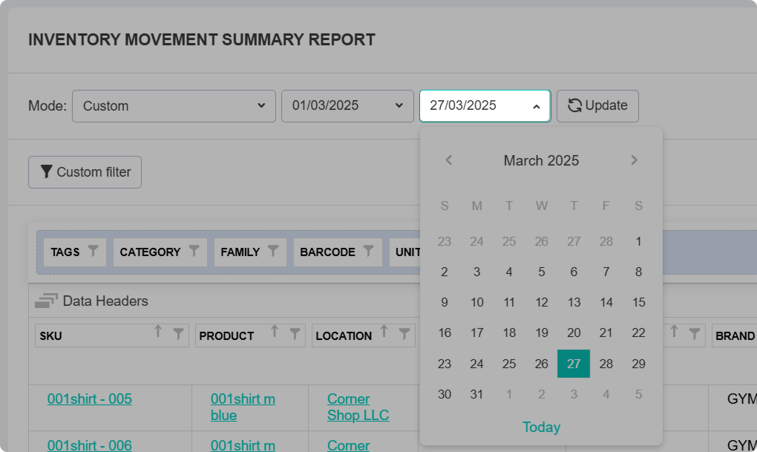Open the Mode dropdown showing Custom
Viewport: 757px width, 452px height.
tap(174, 106)
